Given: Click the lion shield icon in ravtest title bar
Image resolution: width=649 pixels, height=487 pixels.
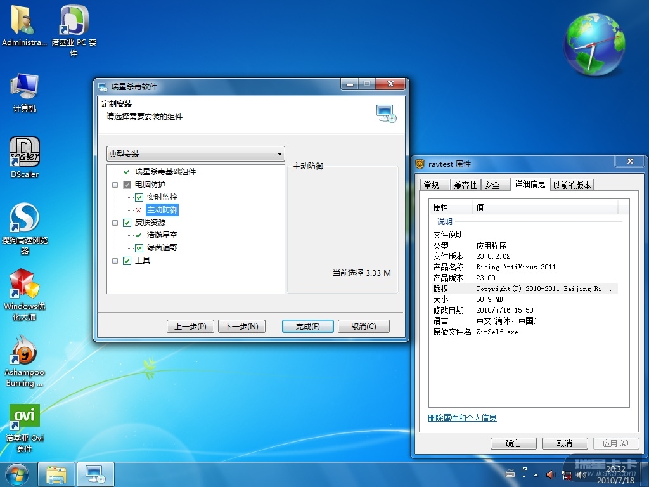Looking at the screenshot, I should tap(420, 164).
